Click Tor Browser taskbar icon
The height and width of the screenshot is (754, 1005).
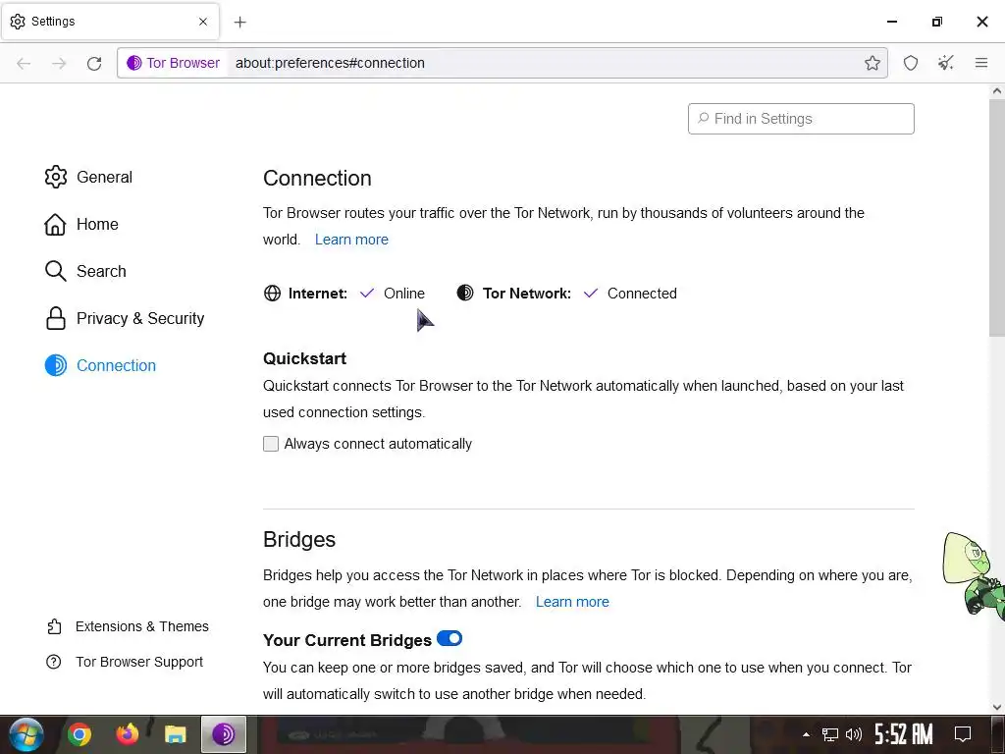(x=223, y=734)
